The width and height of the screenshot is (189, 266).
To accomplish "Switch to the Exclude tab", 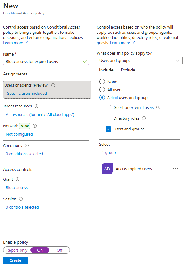I will point(128,70).
